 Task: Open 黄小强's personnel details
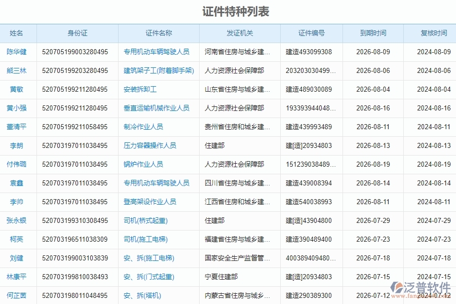click(x=18, y=108)
